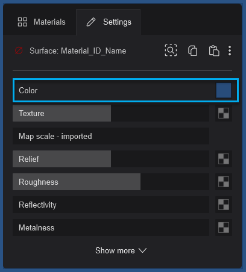The width and height of the screenshot is (246, 272).
Task: Click the Roughness slider bar
Action: (111, 182)
